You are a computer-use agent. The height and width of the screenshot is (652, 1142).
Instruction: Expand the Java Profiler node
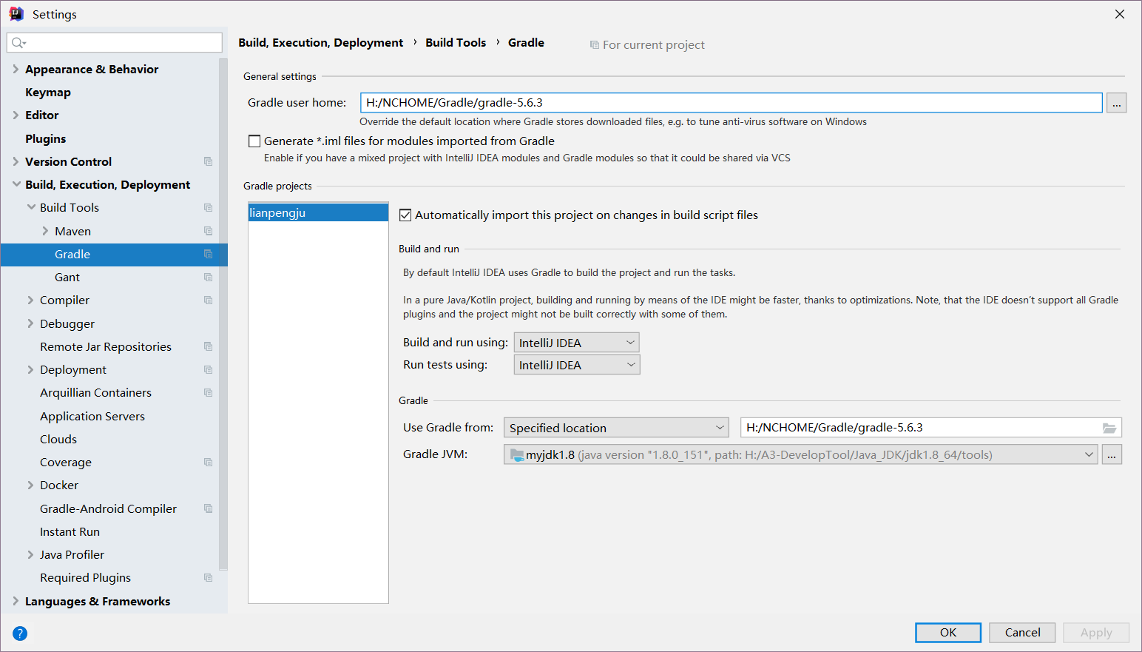point(31,554)
